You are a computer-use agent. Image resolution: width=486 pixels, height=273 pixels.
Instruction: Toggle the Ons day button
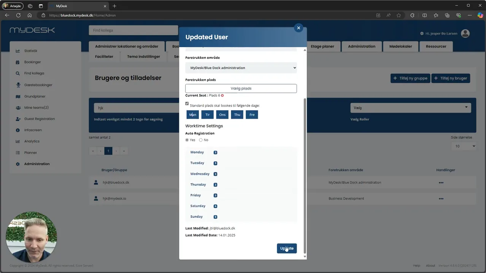pos(222,115)
